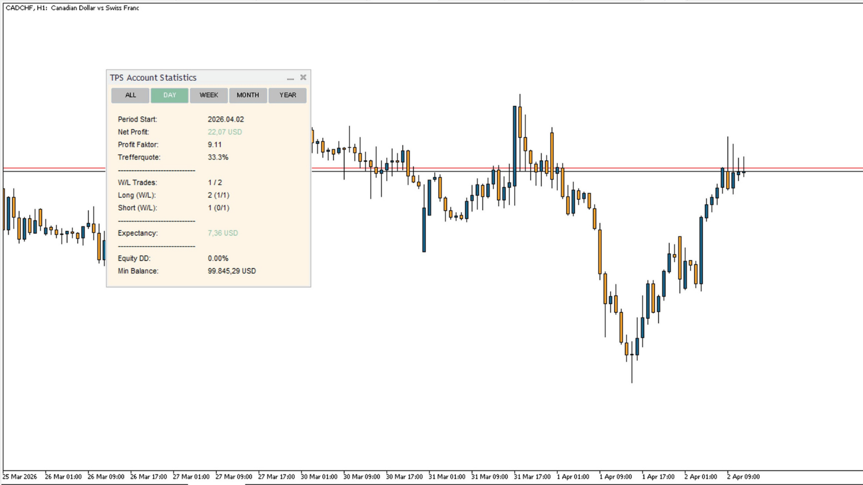Click the 2 Apr 09:00 time axis label
The width and height of the screenshot is (863, 485).
[743, 477]
